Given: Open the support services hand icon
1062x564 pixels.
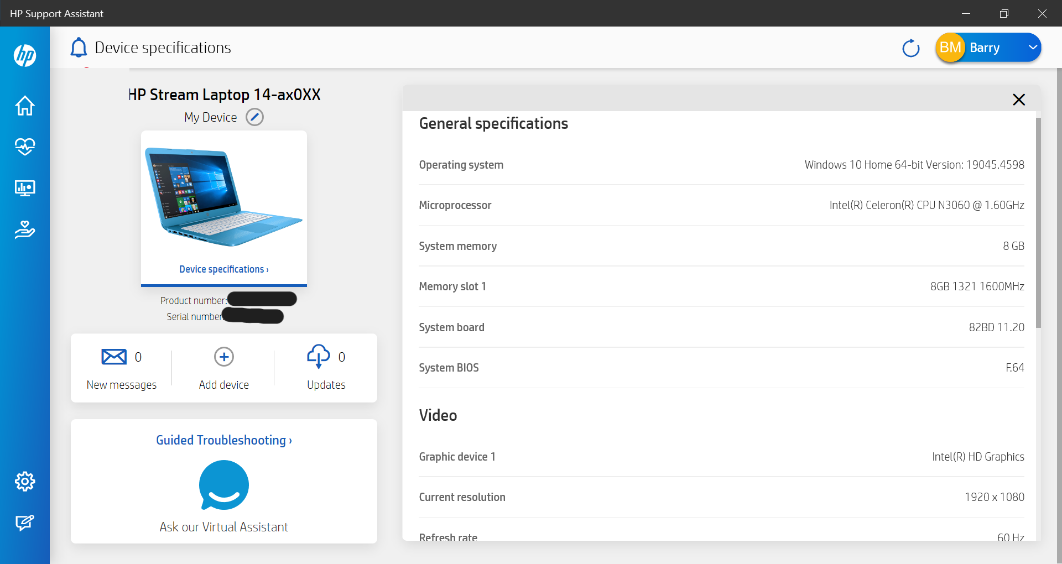Looking at the screenshot, I should click(x=25, y=229).
